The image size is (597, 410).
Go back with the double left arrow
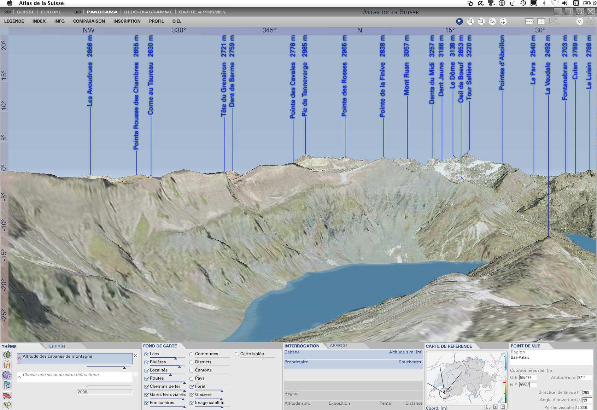click(x=580, y=21)
